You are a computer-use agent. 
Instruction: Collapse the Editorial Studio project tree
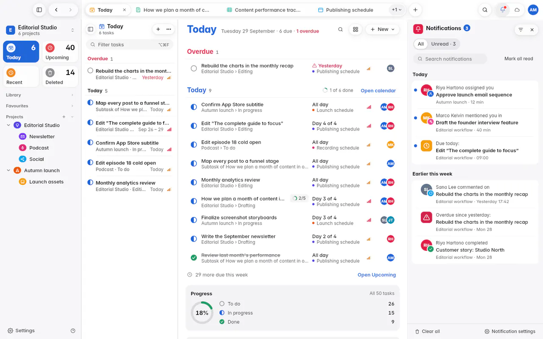(x=8, y=125)
